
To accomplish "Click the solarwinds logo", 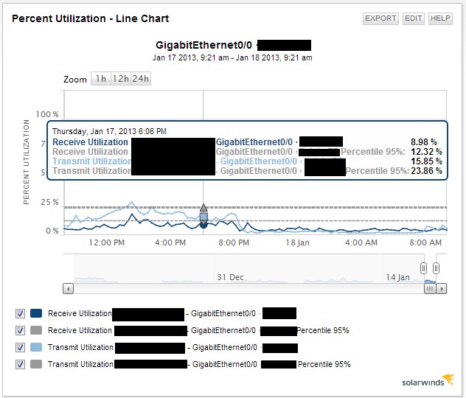I will tap(428, 380).
